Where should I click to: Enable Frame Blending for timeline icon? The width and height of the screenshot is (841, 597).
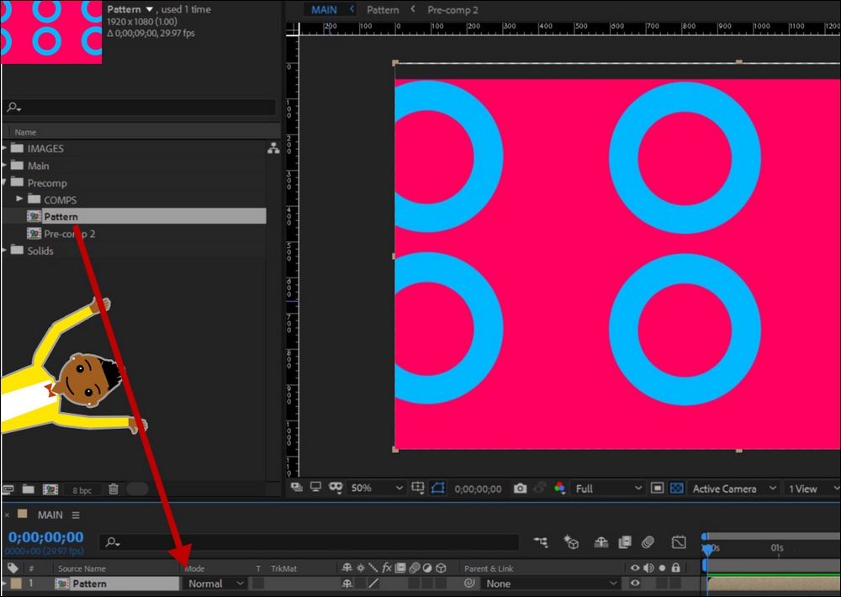tap(625, 542)
